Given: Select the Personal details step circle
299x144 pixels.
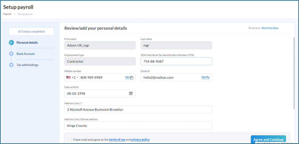Looking at the screenshot, I should pos(11,43).
